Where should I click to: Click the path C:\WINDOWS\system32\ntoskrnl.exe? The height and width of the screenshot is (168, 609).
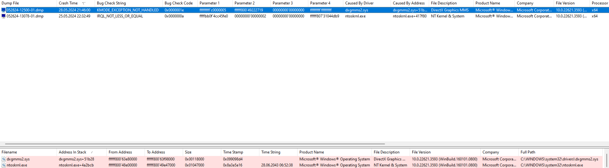click(x=552, y=165)
